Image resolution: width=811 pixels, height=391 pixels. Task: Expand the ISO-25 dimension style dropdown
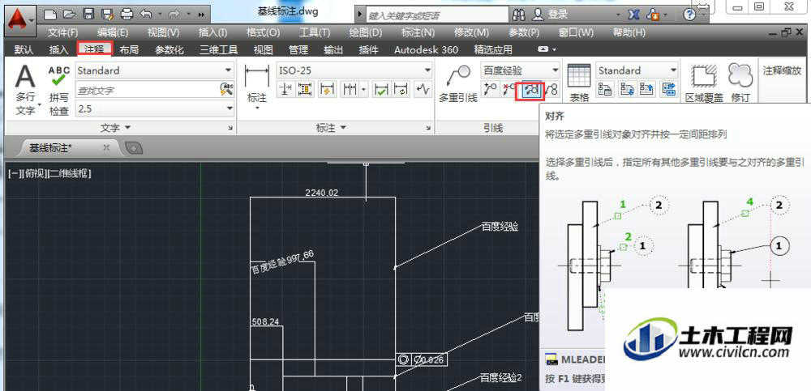(x=427, y=70)
